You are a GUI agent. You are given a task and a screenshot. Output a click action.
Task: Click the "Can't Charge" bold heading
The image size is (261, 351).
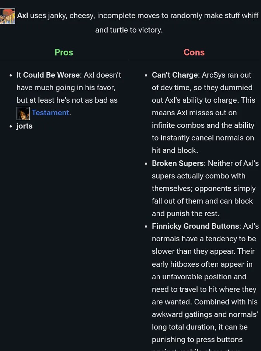pyautogui.click(x=175, y=75)
